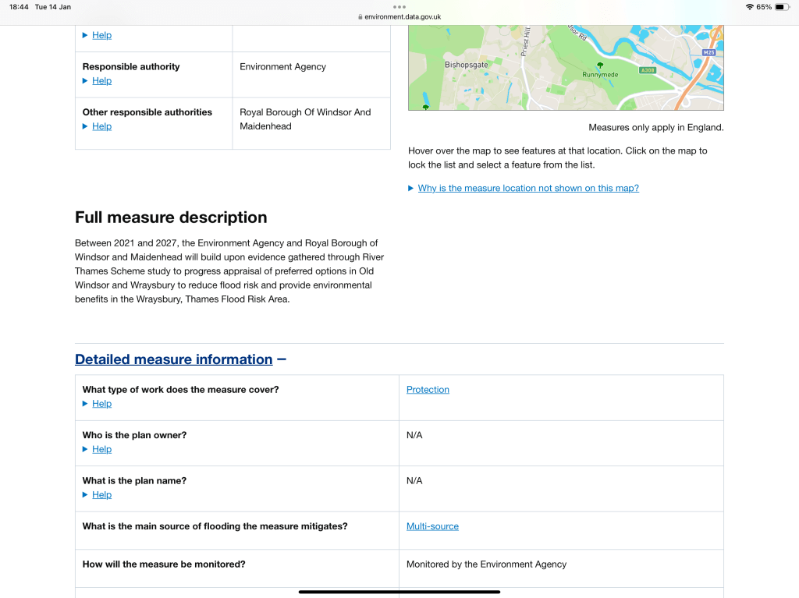799x598 pixels.
Task: Tap the three-dot multitasking control at the top
Action: [x=399, y=6]
